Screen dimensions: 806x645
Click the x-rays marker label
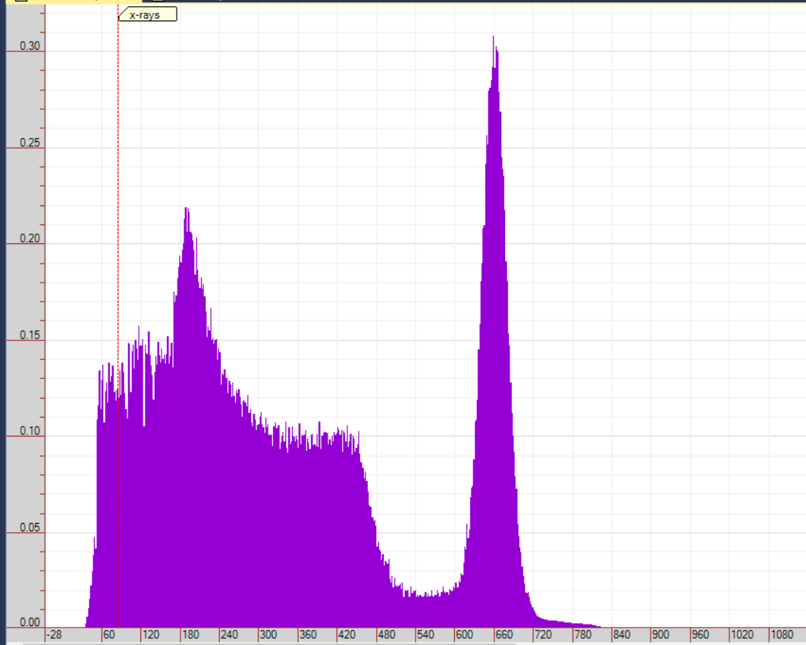click(x=148, y=14)
